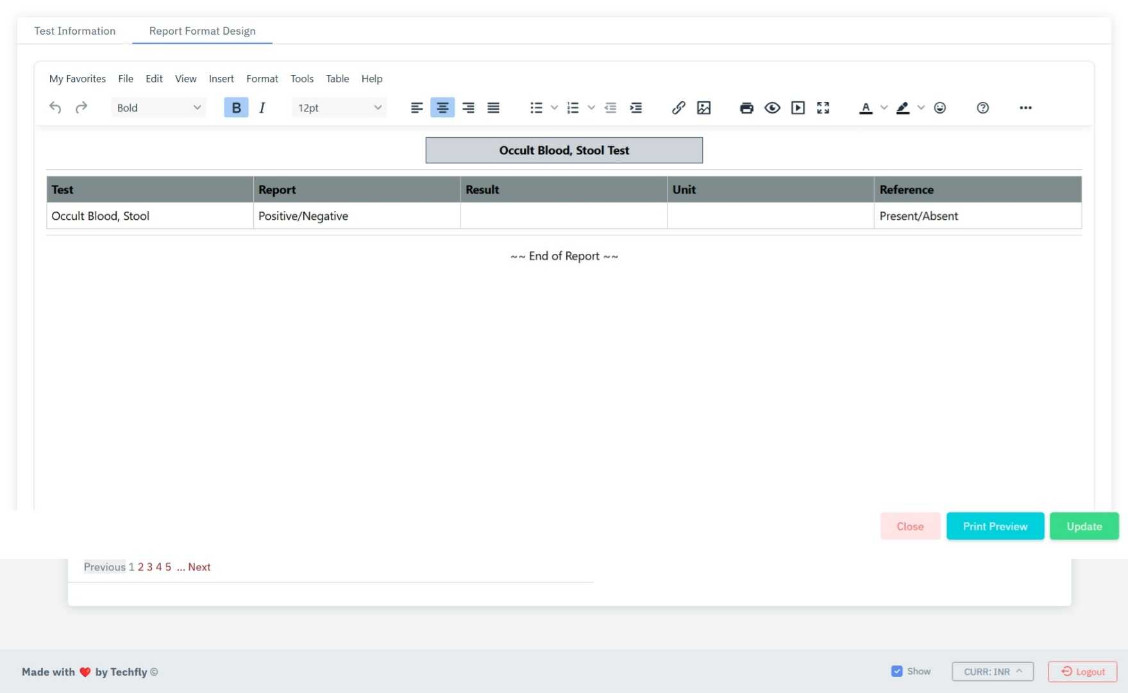Switch to the Test Information tab

point(74,30)
